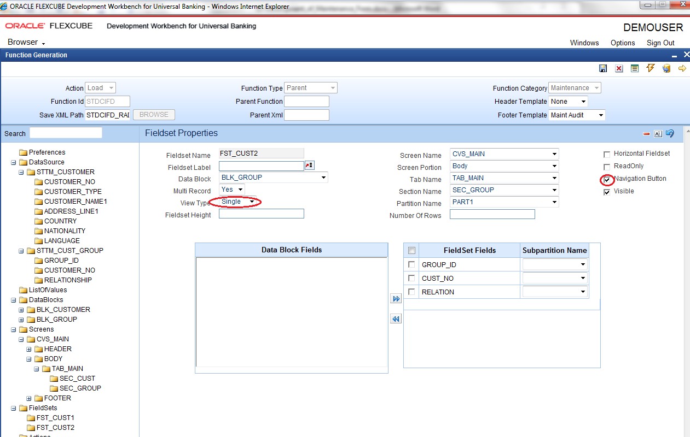Open the Footer Template dropdown
Screen dimensions: 690x437
(577, 115)
